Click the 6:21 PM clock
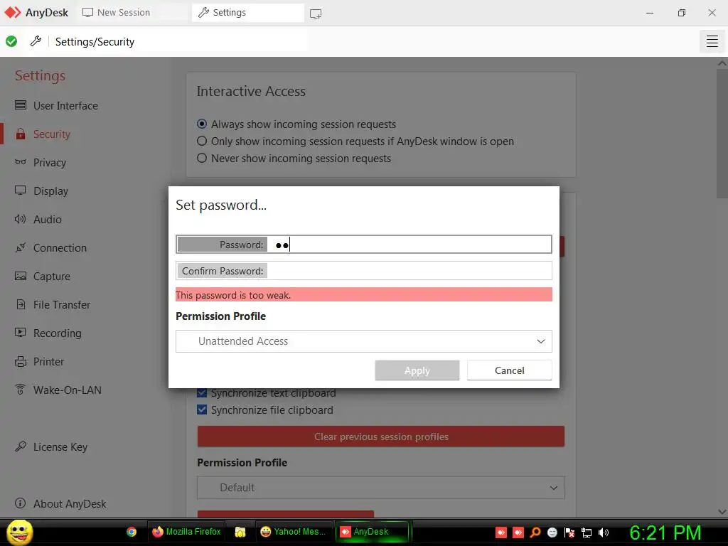The height and width of the screenshot is (546, 728). 665,532
